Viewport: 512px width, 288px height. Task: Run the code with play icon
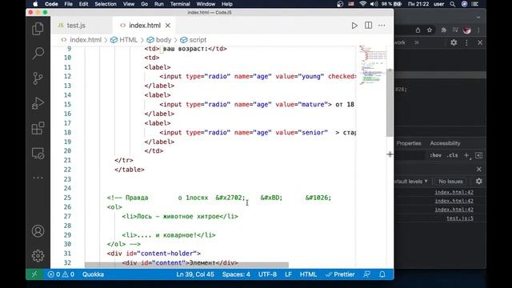(354, 26)
